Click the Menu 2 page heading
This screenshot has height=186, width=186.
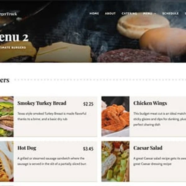coord(14,37)
